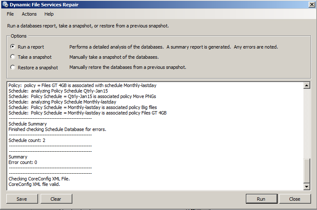This screenshot has width=317, height=210.
Task: Select the Run a report option
Action: point(13,47)
